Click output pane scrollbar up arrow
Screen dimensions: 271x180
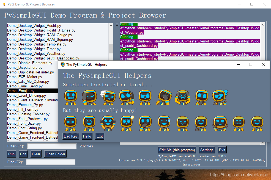coord(262,25)
